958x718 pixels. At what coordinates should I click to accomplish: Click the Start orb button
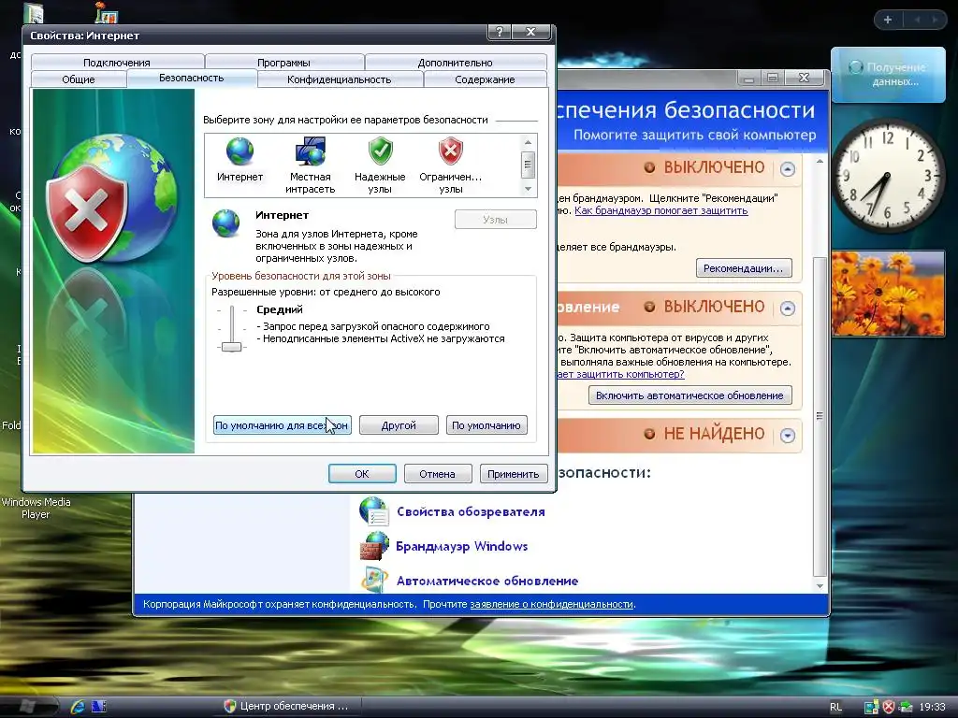point(27,707)
